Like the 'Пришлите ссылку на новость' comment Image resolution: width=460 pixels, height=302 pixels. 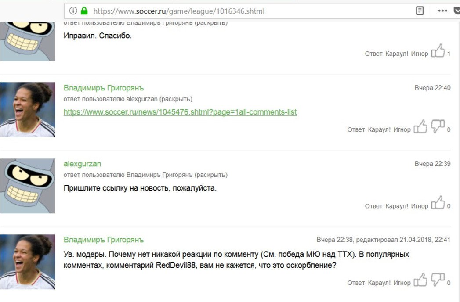click(x=438, y=203)
